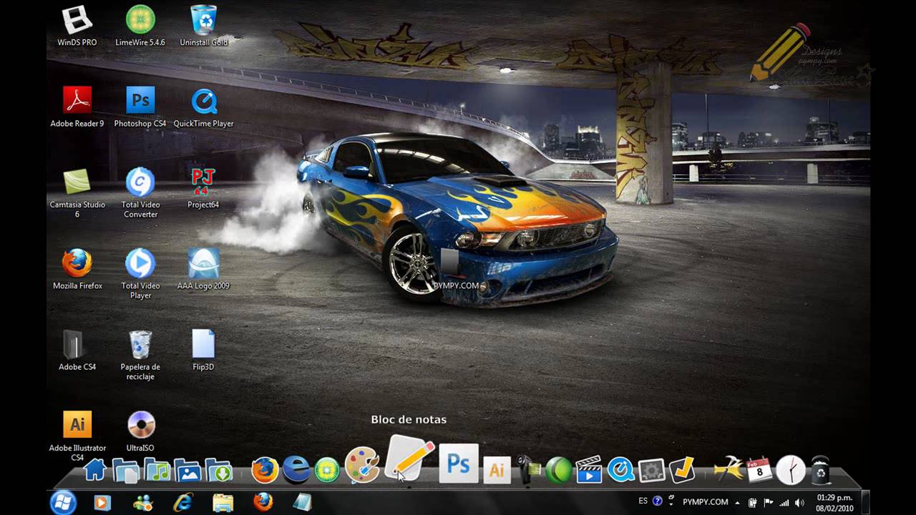Viewport: 916px width, 515px height.
Task: Open the Action Center flag icon
Action: (x=769, y=503)
